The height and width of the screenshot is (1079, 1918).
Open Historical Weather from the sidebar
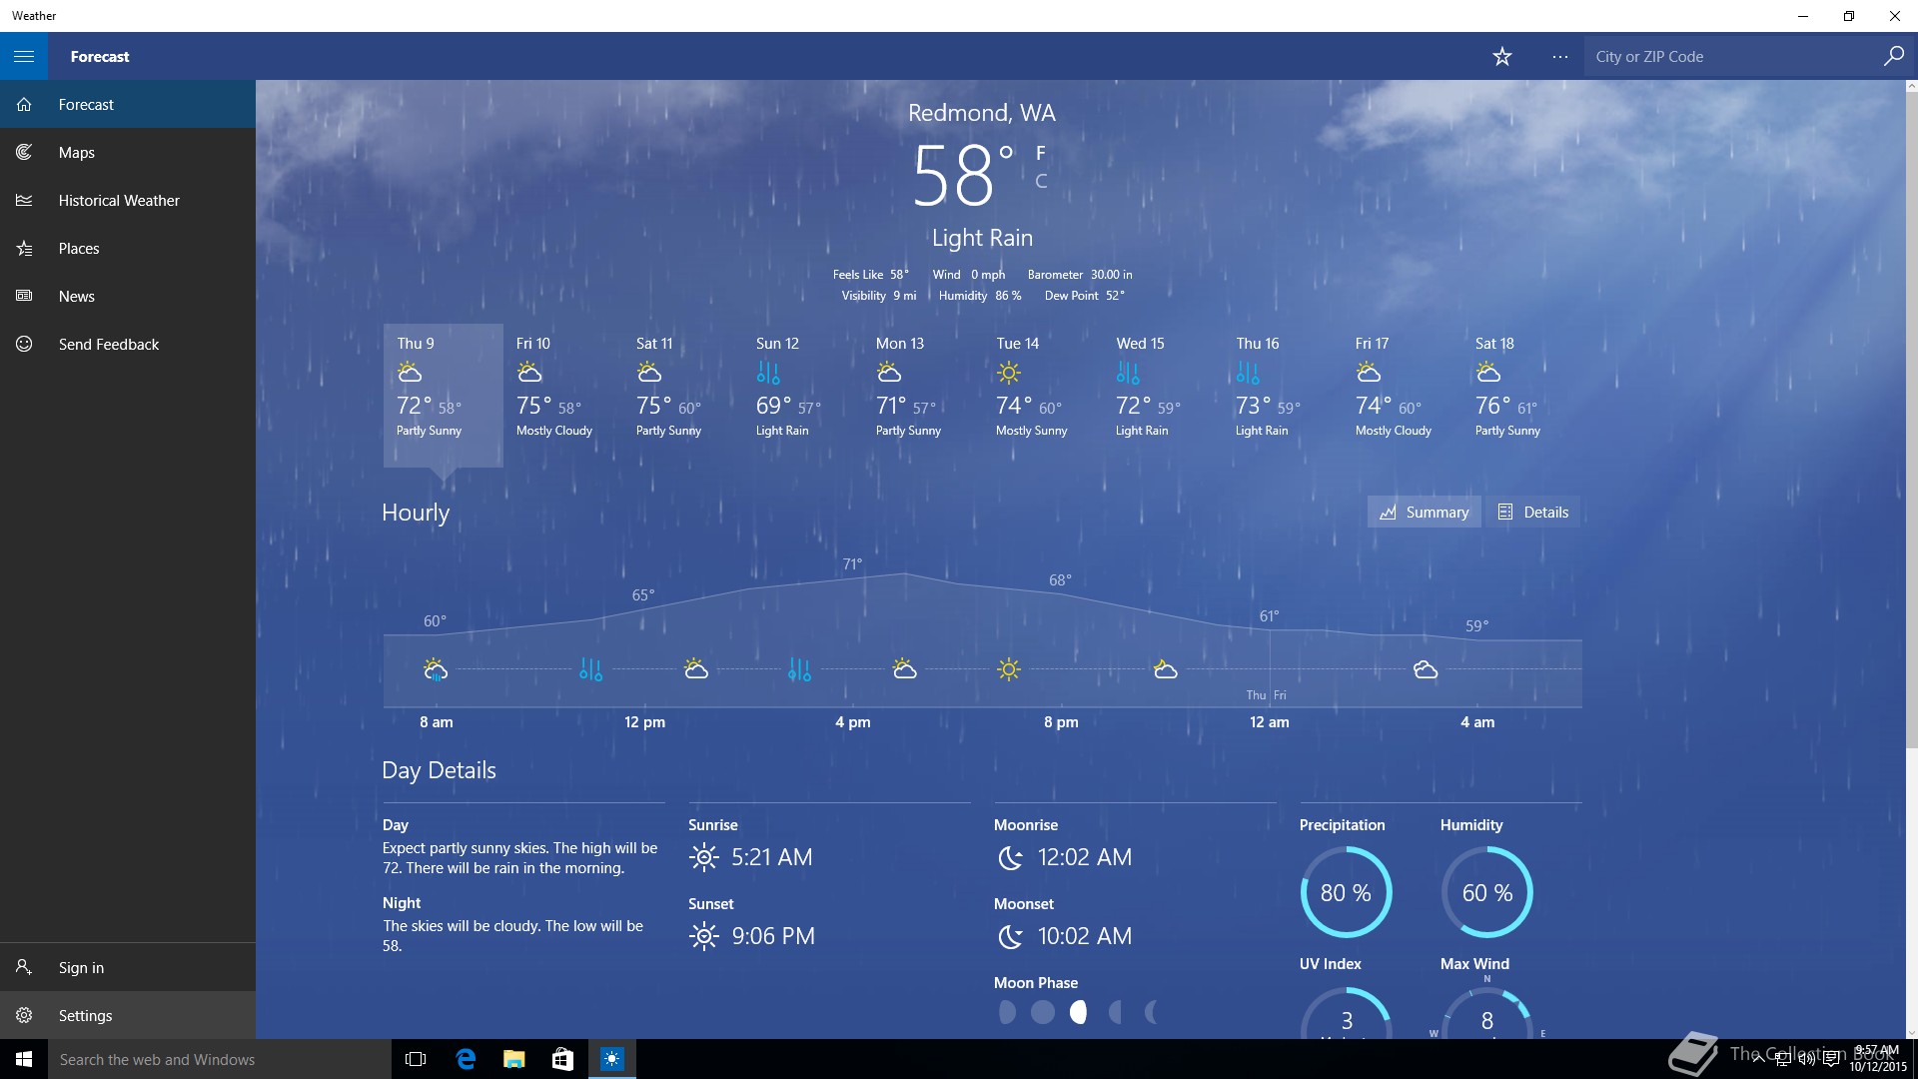click(118, 200)
